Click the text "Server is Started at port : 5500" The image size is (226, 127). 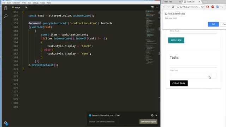click(x=106, y=115)
